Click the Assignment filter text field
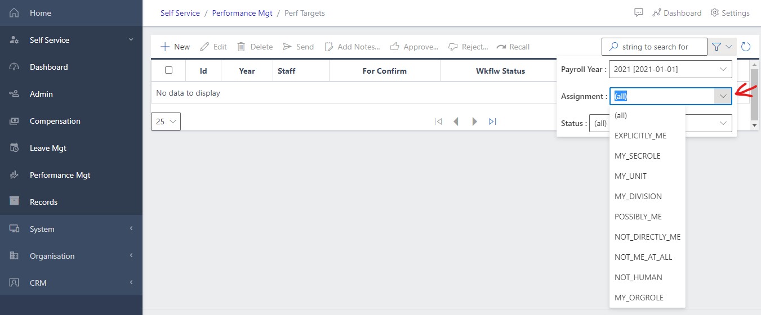Viewport: 761px width, 315px height. [x=662, y=96]
